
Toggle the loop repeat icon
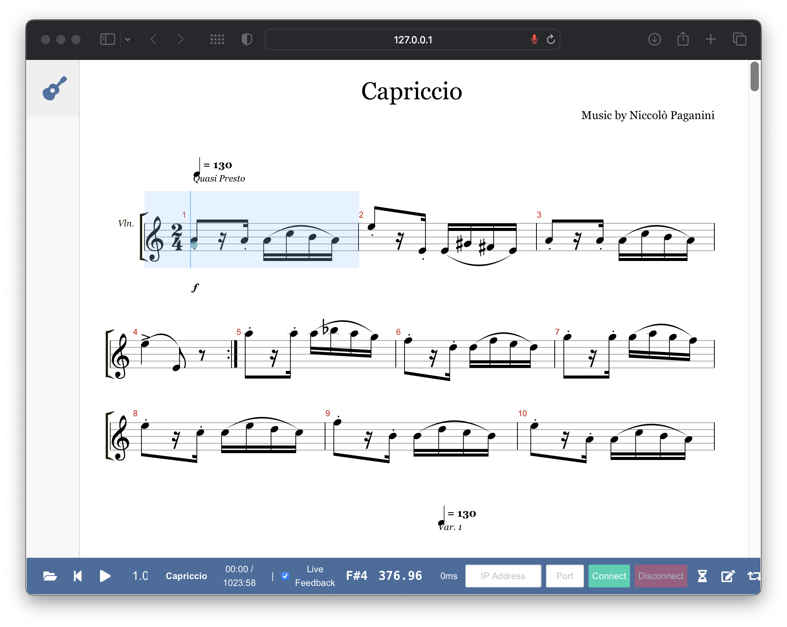click(x=754, y=576)
